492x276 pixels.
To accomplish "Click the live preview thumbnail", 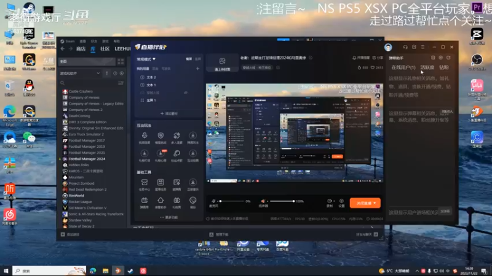I will click(x=295, y=132).
